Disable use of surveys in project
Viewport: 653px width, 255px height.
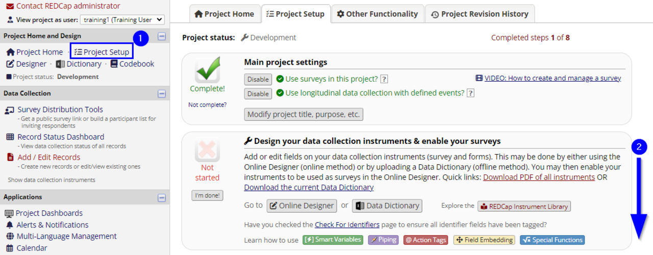tap(258, 79)
